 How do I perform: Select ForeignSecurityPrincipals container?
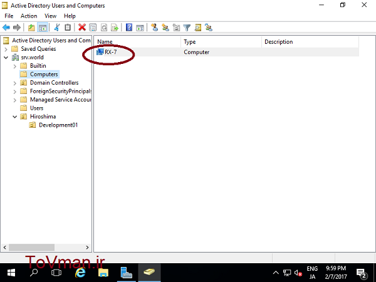[56, 91]
